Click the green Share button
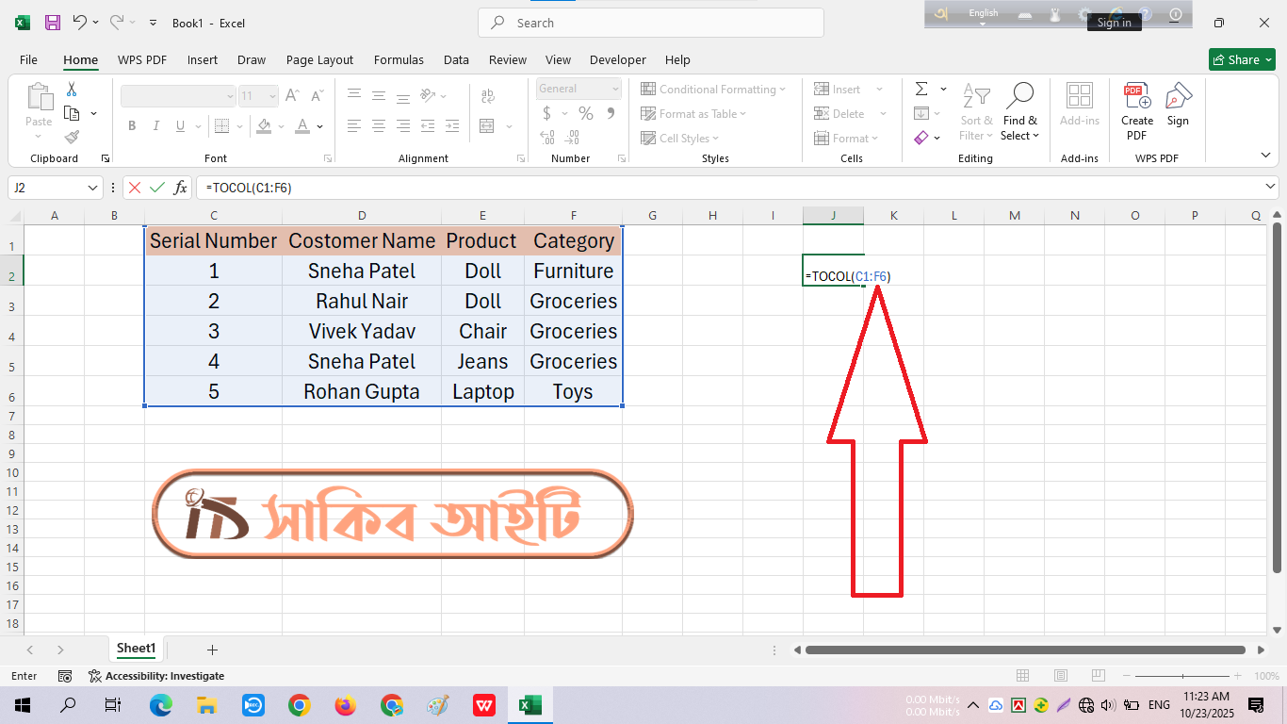 pyautogui.click(x=1241, y=59)
